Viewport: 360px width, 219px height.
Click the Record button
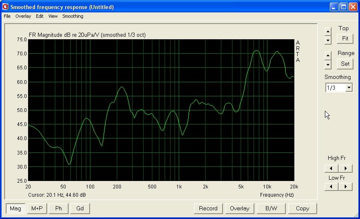208,208
